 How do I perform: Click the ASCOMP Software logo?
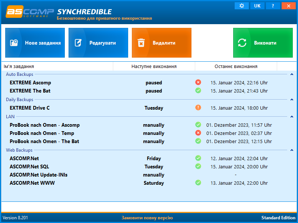point(30,12)
